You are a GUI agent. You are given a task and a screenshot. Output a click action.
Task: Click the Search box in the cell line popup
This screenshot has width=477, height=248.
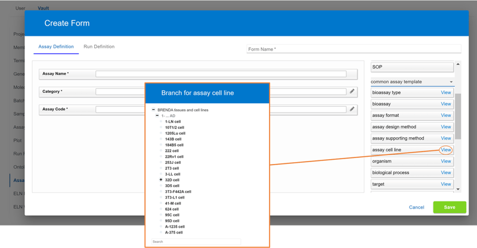coord(196,241)
